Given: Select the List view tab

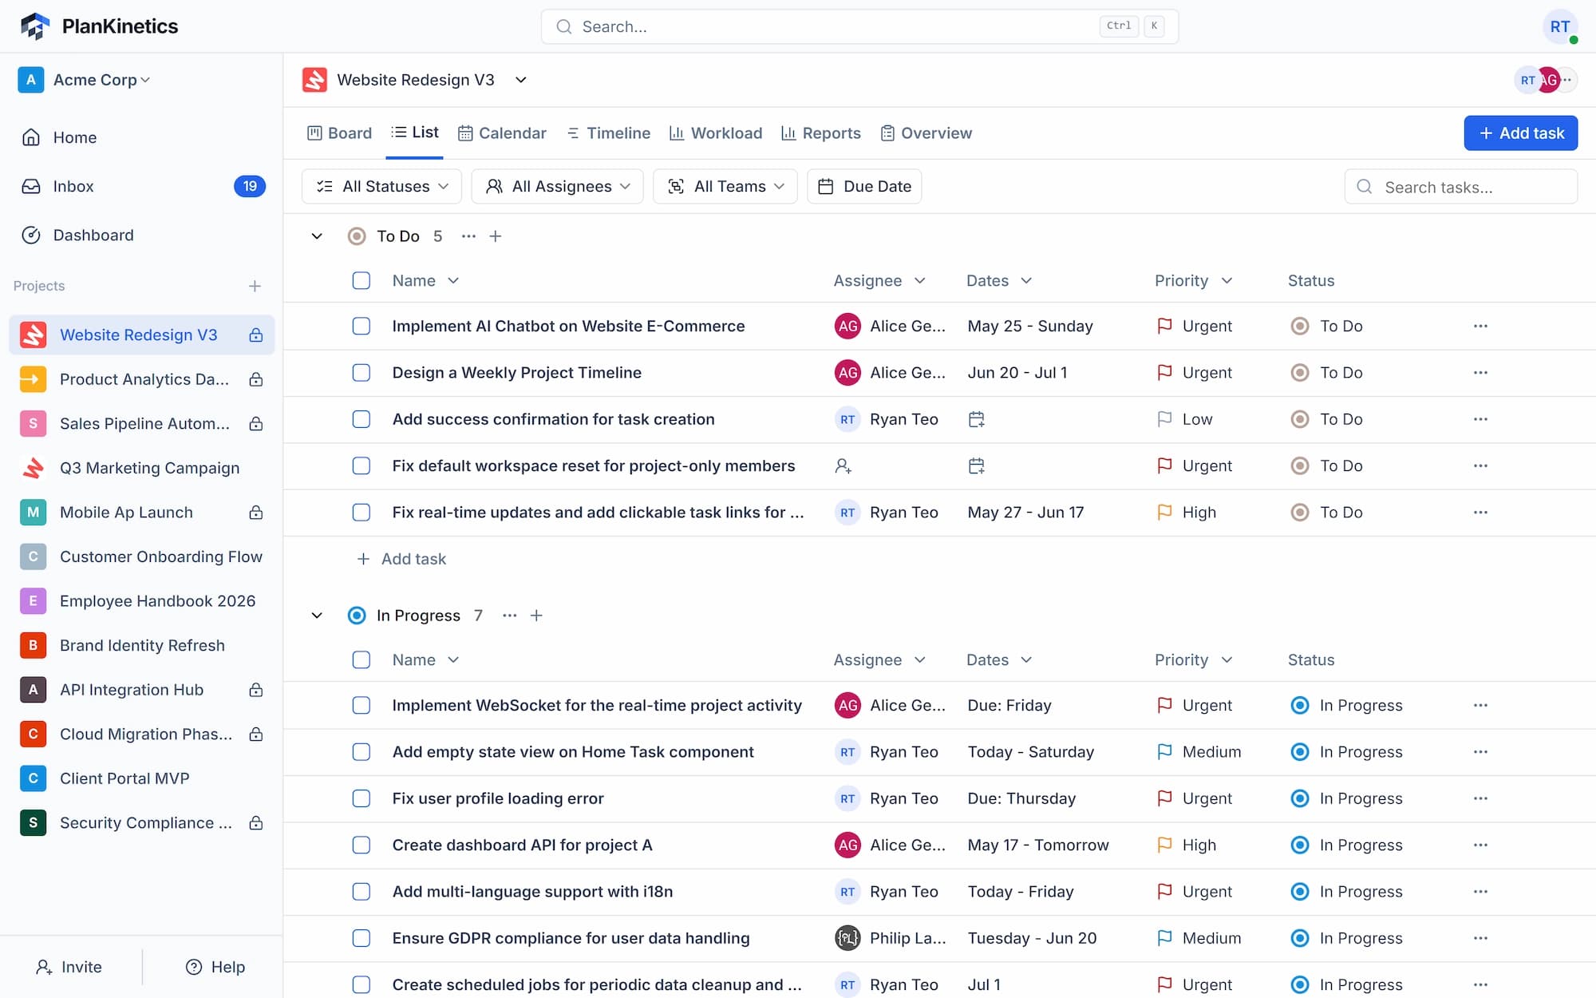Looking at the screenshot, I should [414, 133].
